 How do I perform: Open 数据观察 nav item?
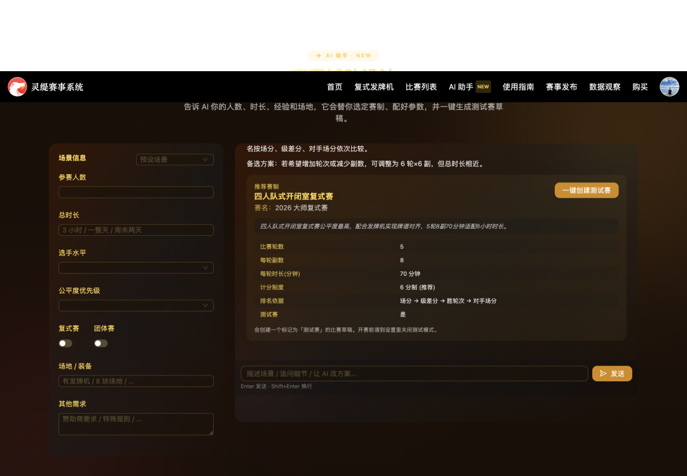605,86
